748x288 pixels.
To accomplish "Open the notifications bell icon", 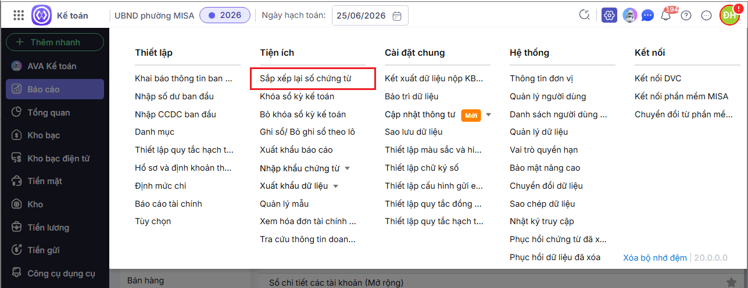I will [x=666, y=16].
